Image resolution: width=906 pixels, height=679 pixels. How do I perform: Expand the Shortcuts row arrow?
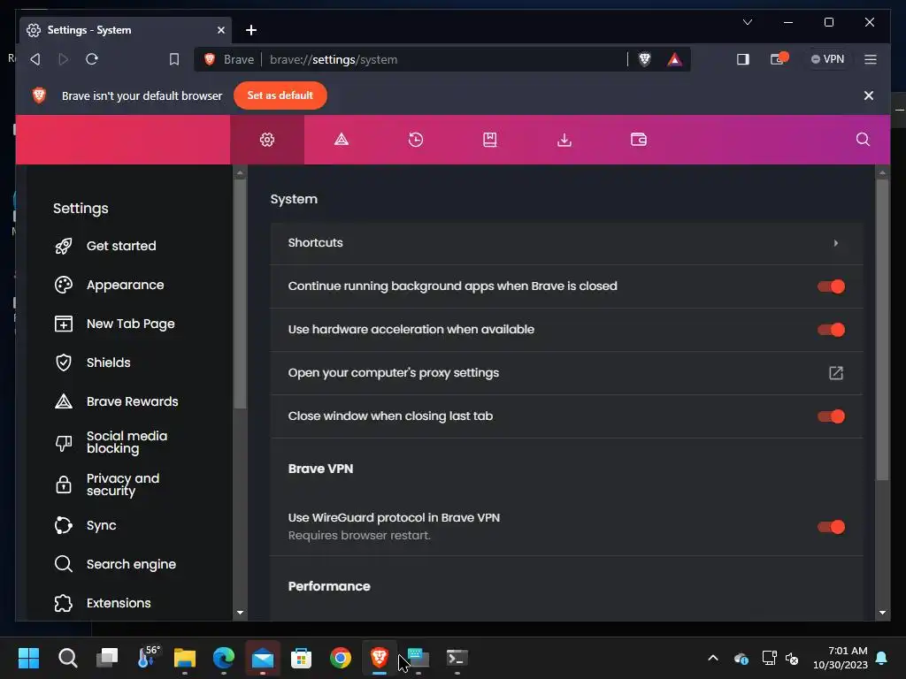click(835, 243)
